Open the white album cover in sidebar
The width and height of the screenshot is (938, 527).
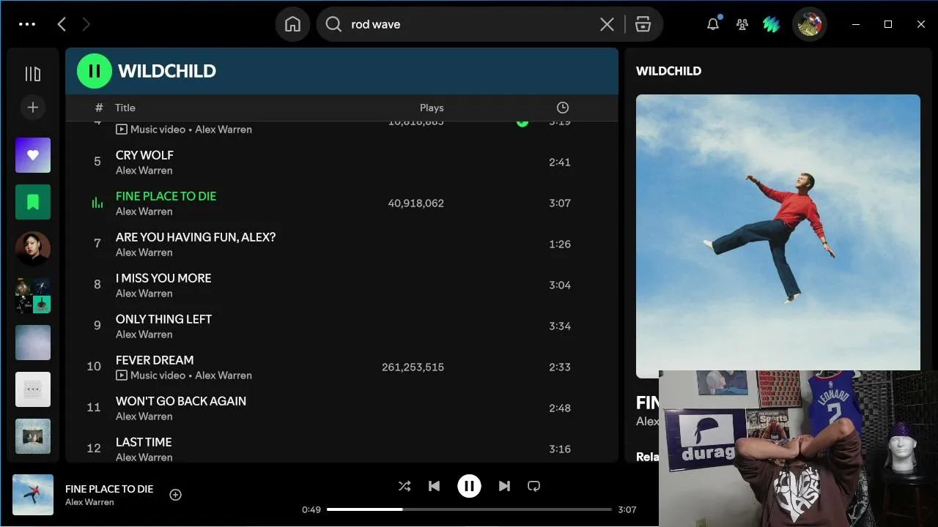coord(33,389)
